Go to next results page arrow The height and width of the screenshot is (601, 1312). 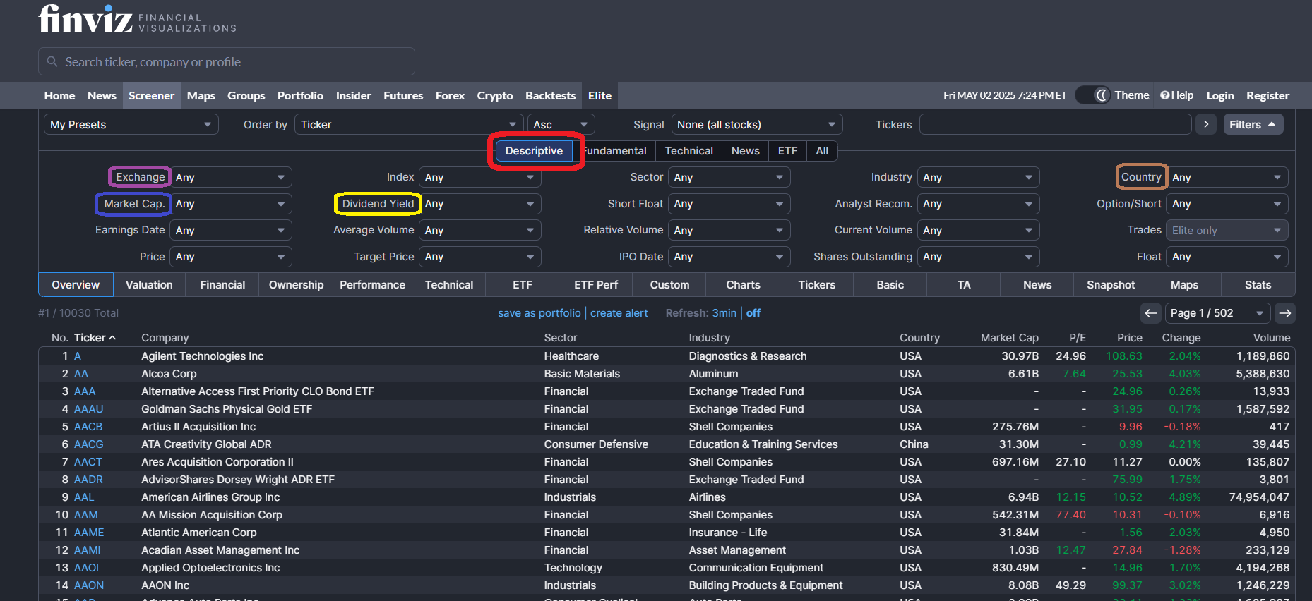[x=1285, y=313]
